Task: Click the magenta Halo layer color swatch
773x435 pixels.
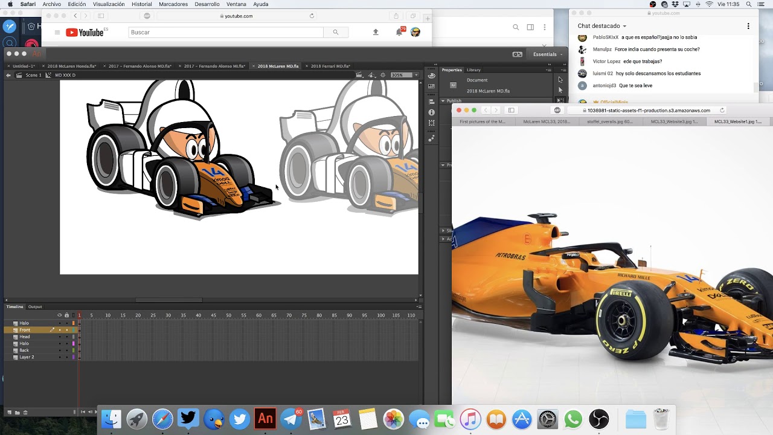Action: tap(74, 344)
